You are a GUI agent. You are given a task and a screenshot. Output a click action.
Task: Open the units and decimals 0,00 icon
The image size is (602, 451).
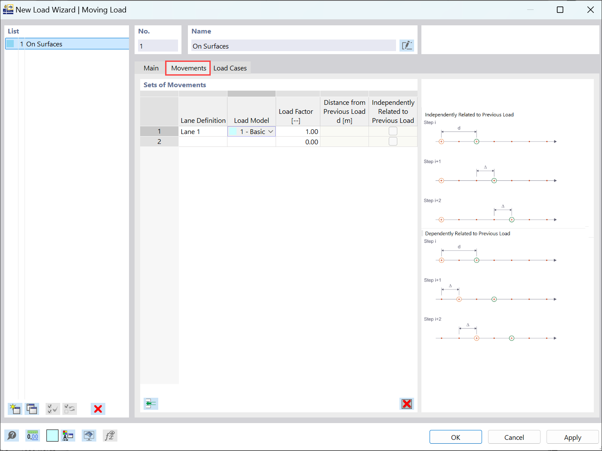coord(33,436)
